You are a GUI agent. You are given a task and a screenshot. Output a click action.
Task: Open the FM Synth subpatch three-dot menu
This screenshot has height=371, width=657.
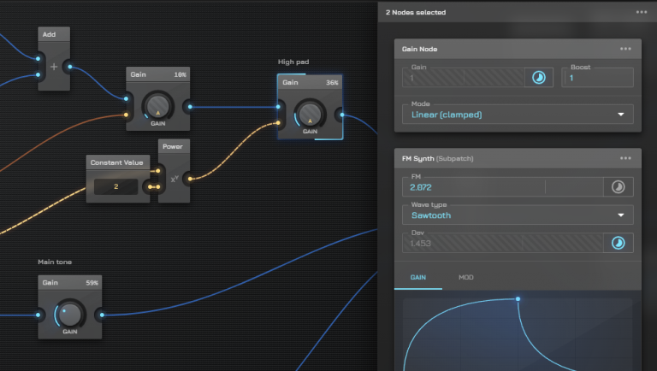pos(625,158)
